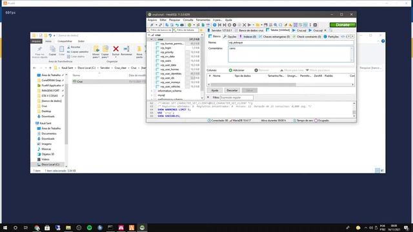413x232 pixels.
Task: Open the Excluir dropdown arrow in Explorer
Action: click(116, 57)
